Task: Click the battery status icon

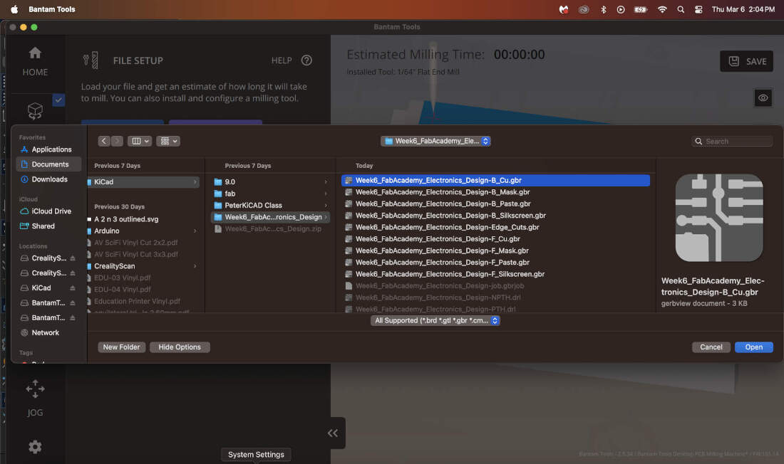Action: (x=641, y=9)
